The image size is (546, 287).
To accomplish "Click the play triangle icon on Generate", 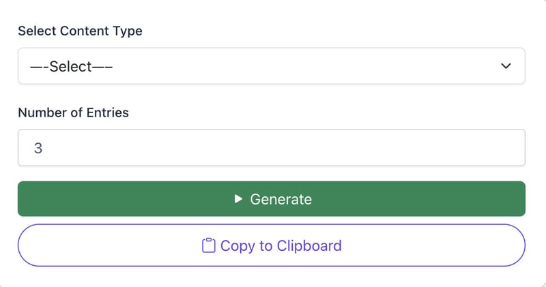I will [238, 199].
